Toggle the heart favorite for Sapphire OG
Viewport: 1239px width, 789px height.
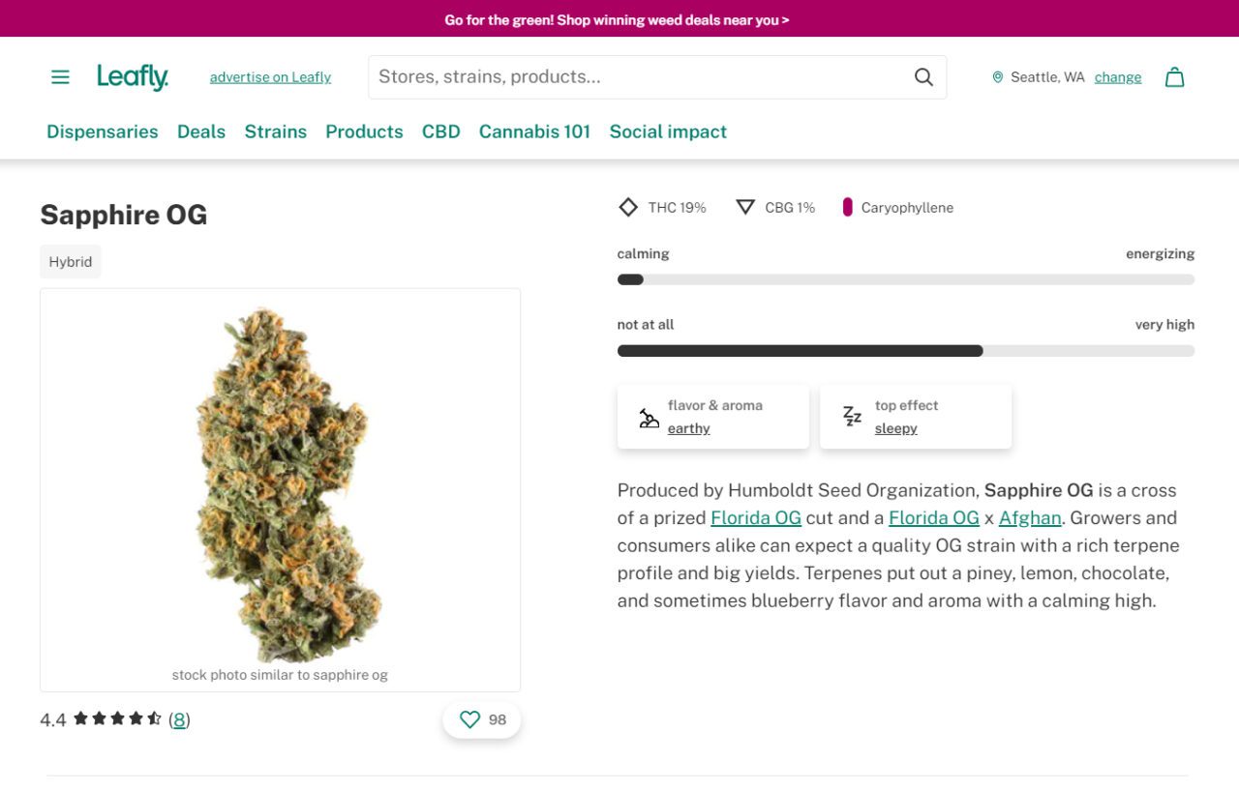point(470,719)
